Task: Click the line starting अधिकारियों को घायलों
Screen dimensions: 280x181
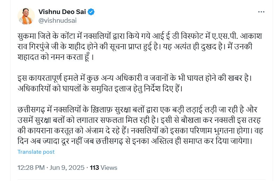Action: pos(100,89)
